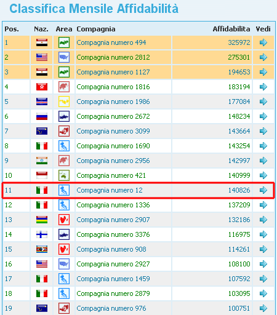
Task: Click reliability value 143254 in row 8
Action: pos(239,146)
